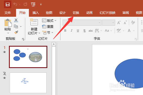143x95 pixels.
Task: Open the font color dropdown arrow
Action: click(x=134, y=31)
